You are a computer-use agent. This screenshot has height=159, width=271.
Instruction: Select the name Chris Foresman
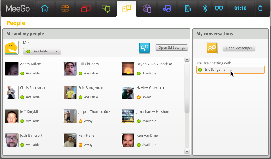[33, 88]
